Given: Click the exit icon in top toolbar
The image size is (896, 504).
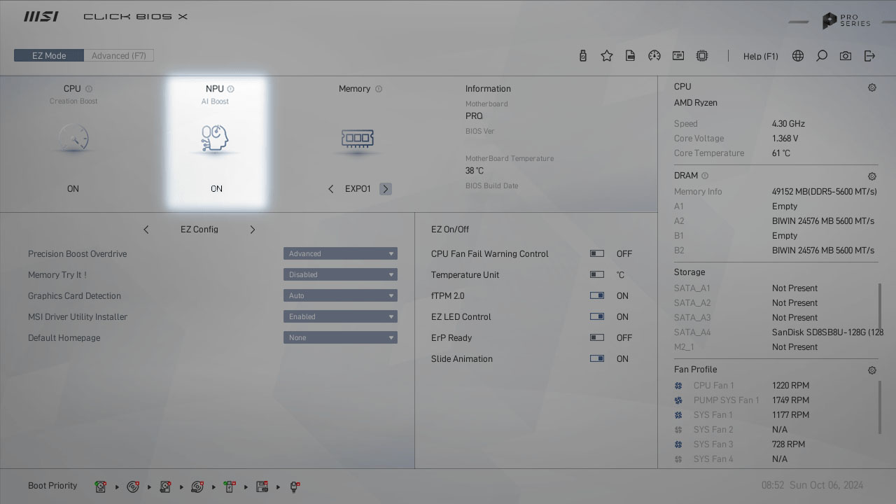Looking at the screenshot, I should click(x=869, y=56).
